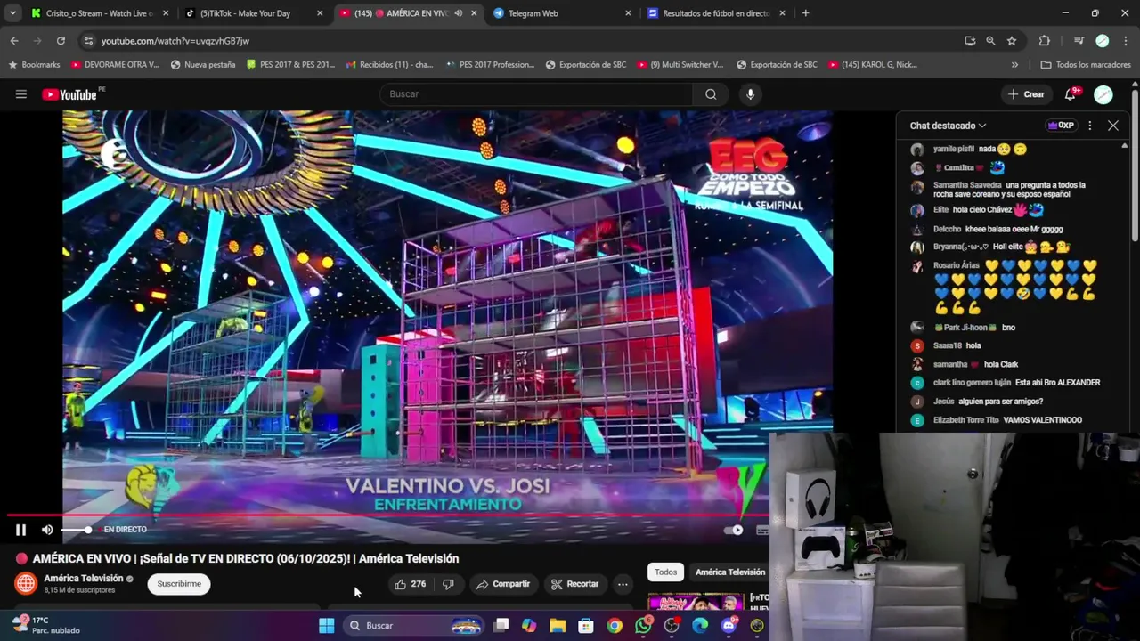Image resolution: width=1140 pixels, height=641 pixels.
Task: Click the taskbar Buscar search box
Action: [x=413, y=626]
